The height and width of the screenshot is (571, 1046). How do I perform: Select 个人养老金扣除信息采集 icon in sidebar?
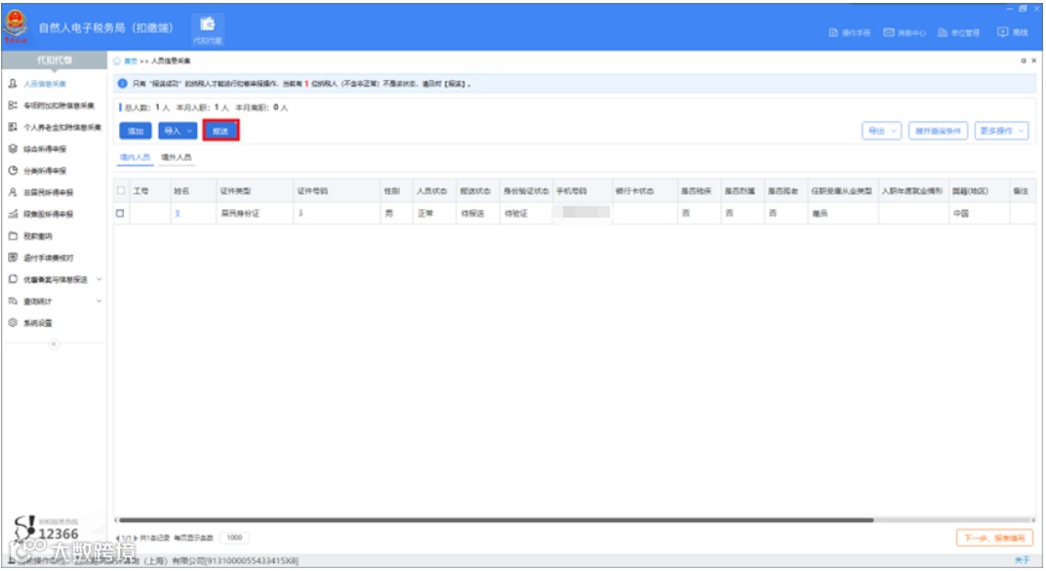(13, 127)
